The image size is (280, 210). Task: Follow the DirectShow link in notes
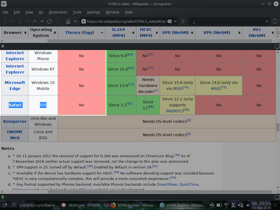coord(167,184)
